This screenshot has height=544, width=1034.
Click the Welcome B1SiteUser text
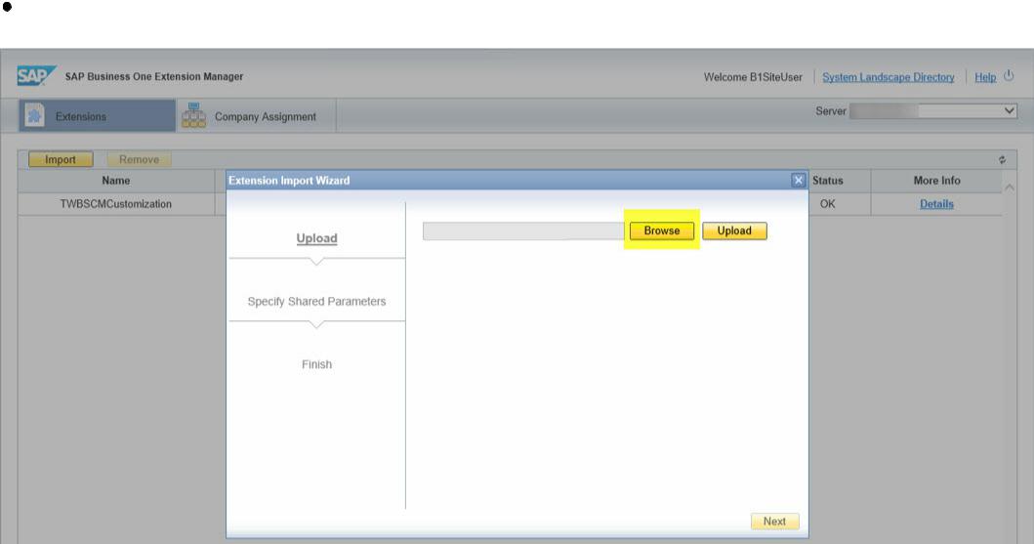(753, 77)
